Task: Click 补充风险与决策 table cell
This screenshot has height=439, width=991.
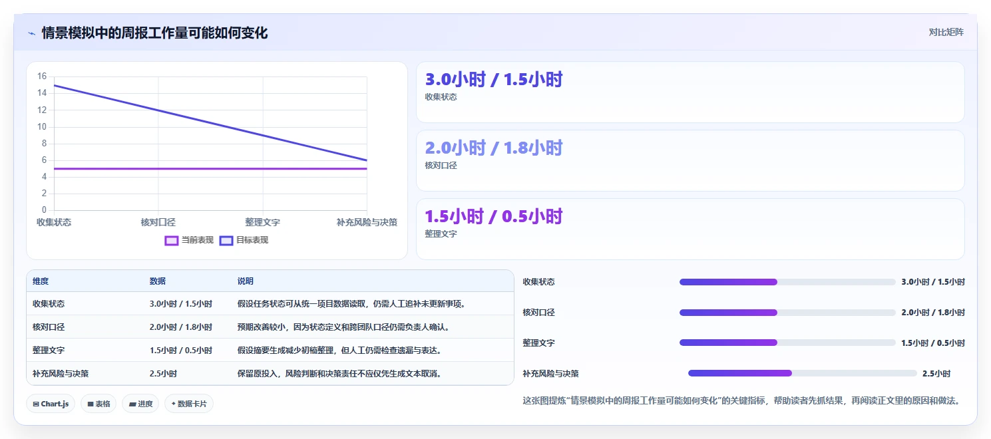Action: pos(61,374)
